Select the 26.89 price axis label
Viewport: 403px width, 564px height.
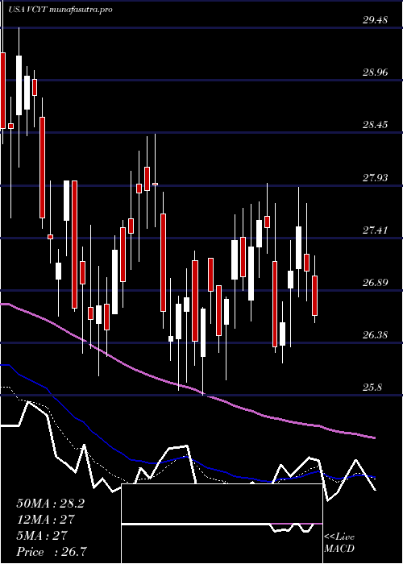tap(375, 283)
